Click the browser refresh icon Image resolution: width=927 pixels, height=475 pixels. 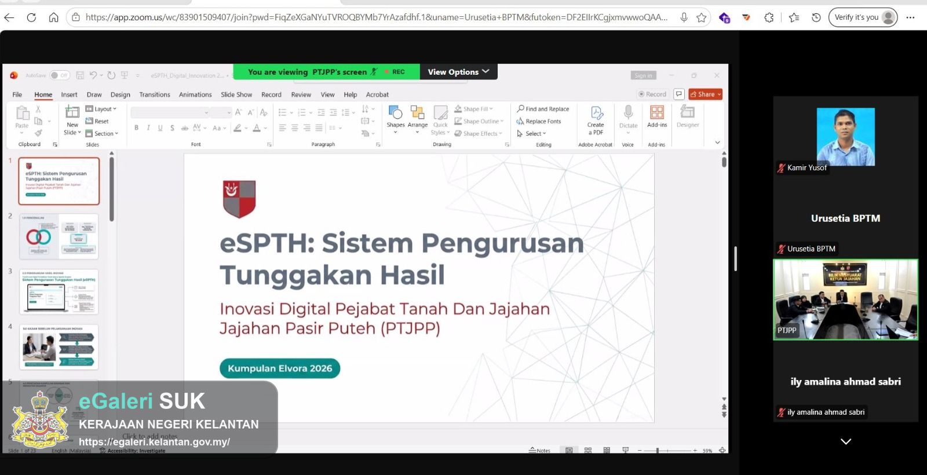click(31, 17)
